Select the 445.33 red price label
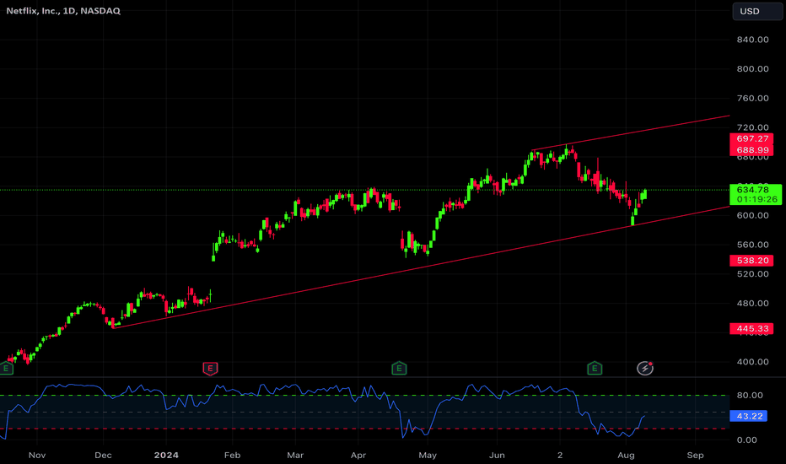This screenshot has width=786, height=464. coord(752,328)
